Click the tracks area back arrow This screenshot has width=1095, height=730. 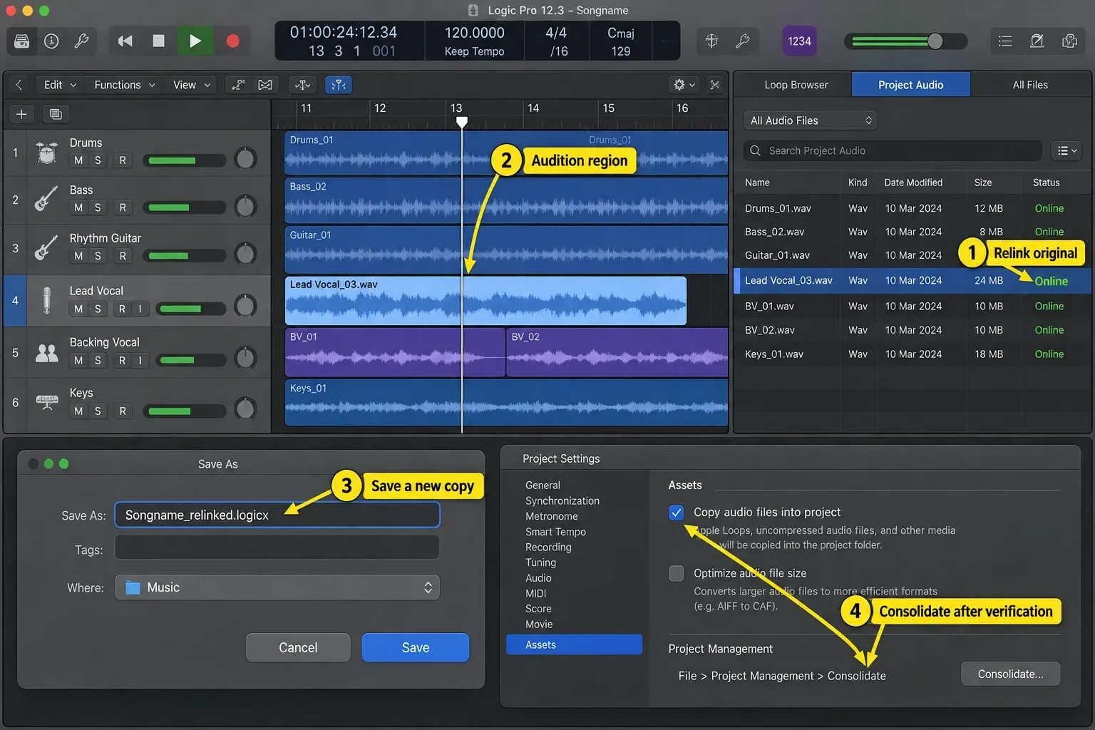tap(19, 85)
